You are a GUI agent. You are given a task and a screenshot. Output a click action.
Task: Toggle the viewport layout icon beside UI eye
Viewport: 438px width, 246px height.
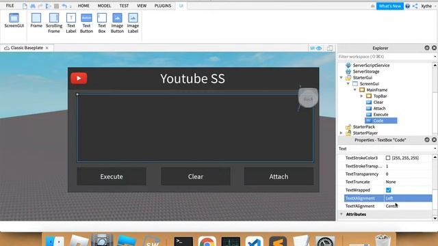pyautogui.click(x=330, y=48)
